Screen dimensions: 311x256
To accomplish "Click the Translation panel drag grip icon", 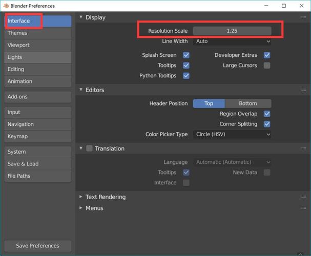I will 304,148.
